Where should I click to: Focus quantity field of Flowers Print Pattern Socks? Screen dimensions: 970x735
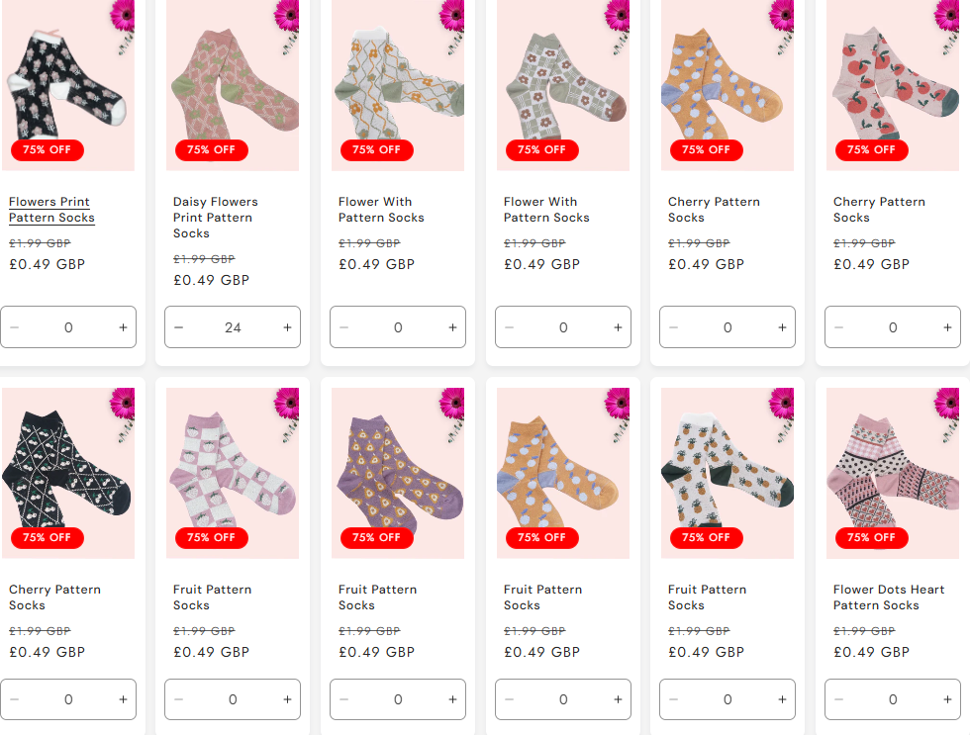(67, 327)
